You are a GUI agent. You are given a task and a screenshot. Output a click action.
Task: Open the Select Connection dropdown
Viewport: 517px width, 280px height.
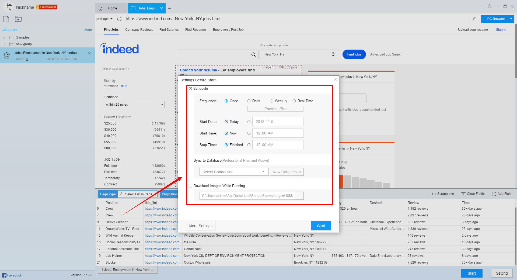click(x=234, y=172)
